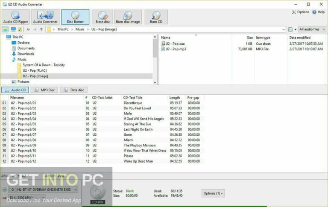This screenshot has width=328, height=207.
Task: Click the Album field value Pop
Action: 61,176
